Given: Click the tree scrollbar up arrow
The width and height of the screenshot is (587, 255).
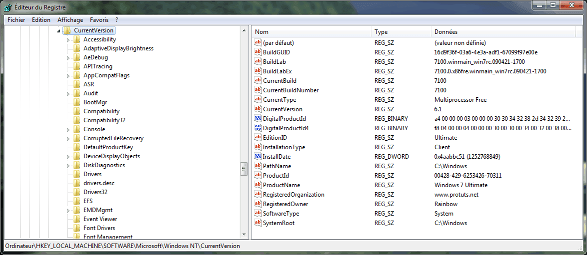Looking at the screenshot, I should click(243, 30).
